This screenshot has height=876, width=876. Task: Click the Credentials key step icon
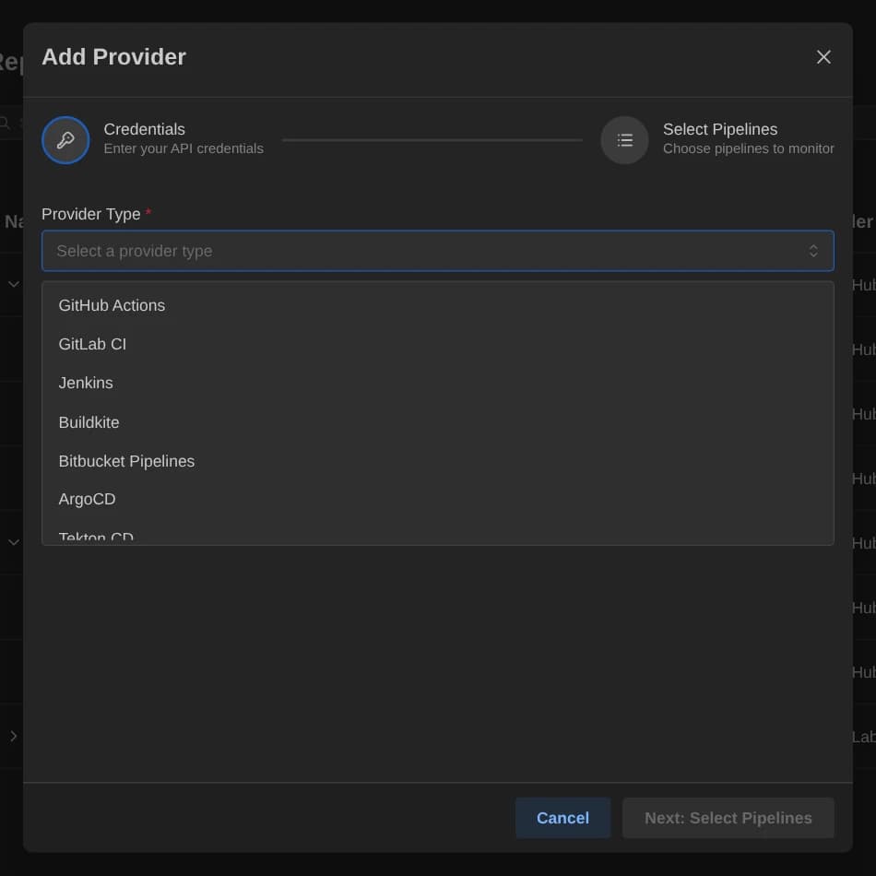pyautogui.click(x=65, y=139)
